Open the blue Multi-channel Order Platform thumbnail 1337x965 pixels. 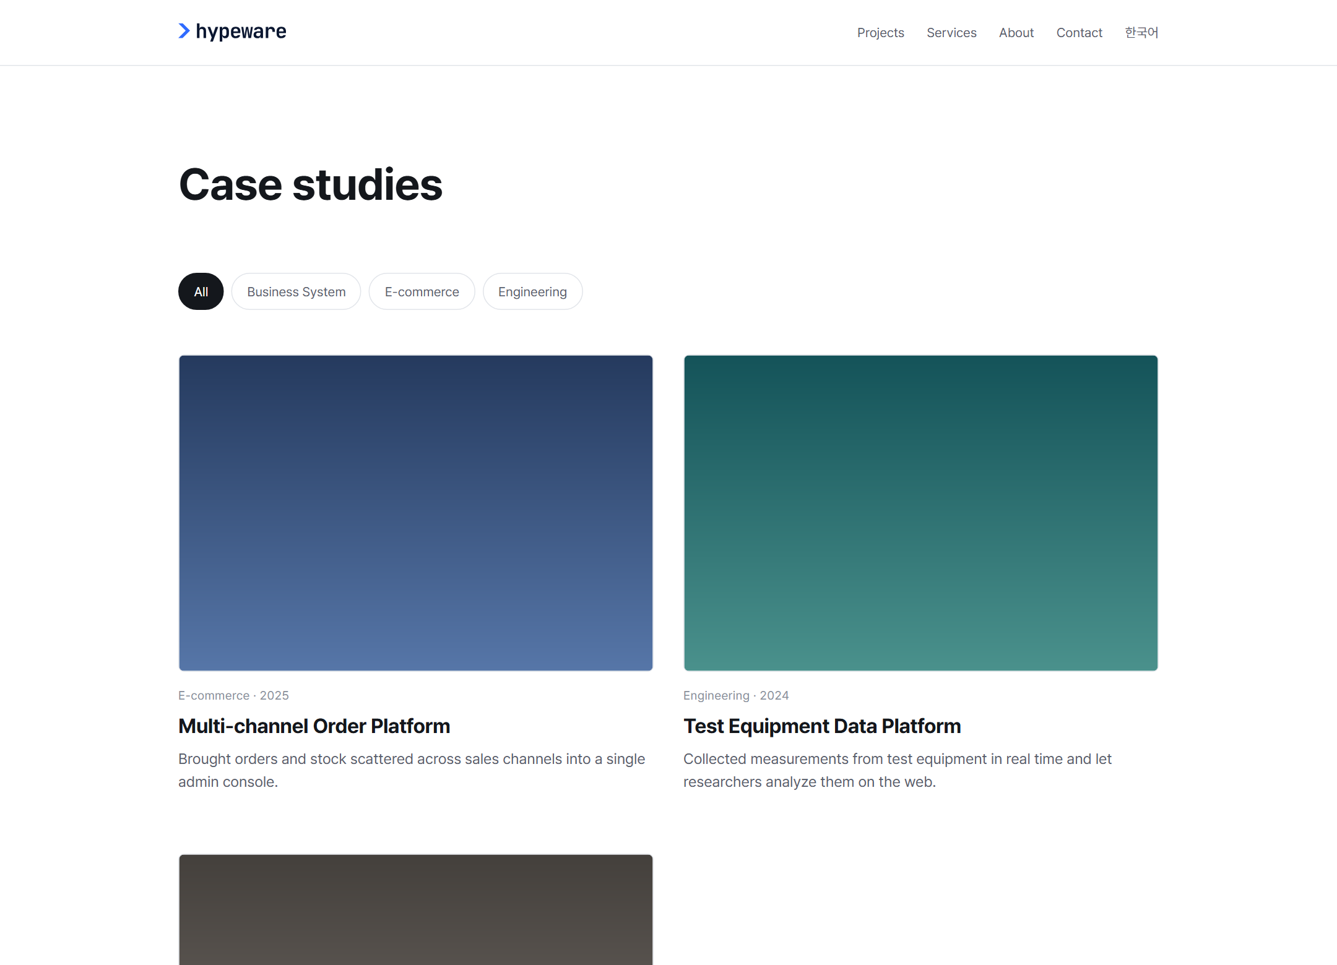[x=416, y=513]
